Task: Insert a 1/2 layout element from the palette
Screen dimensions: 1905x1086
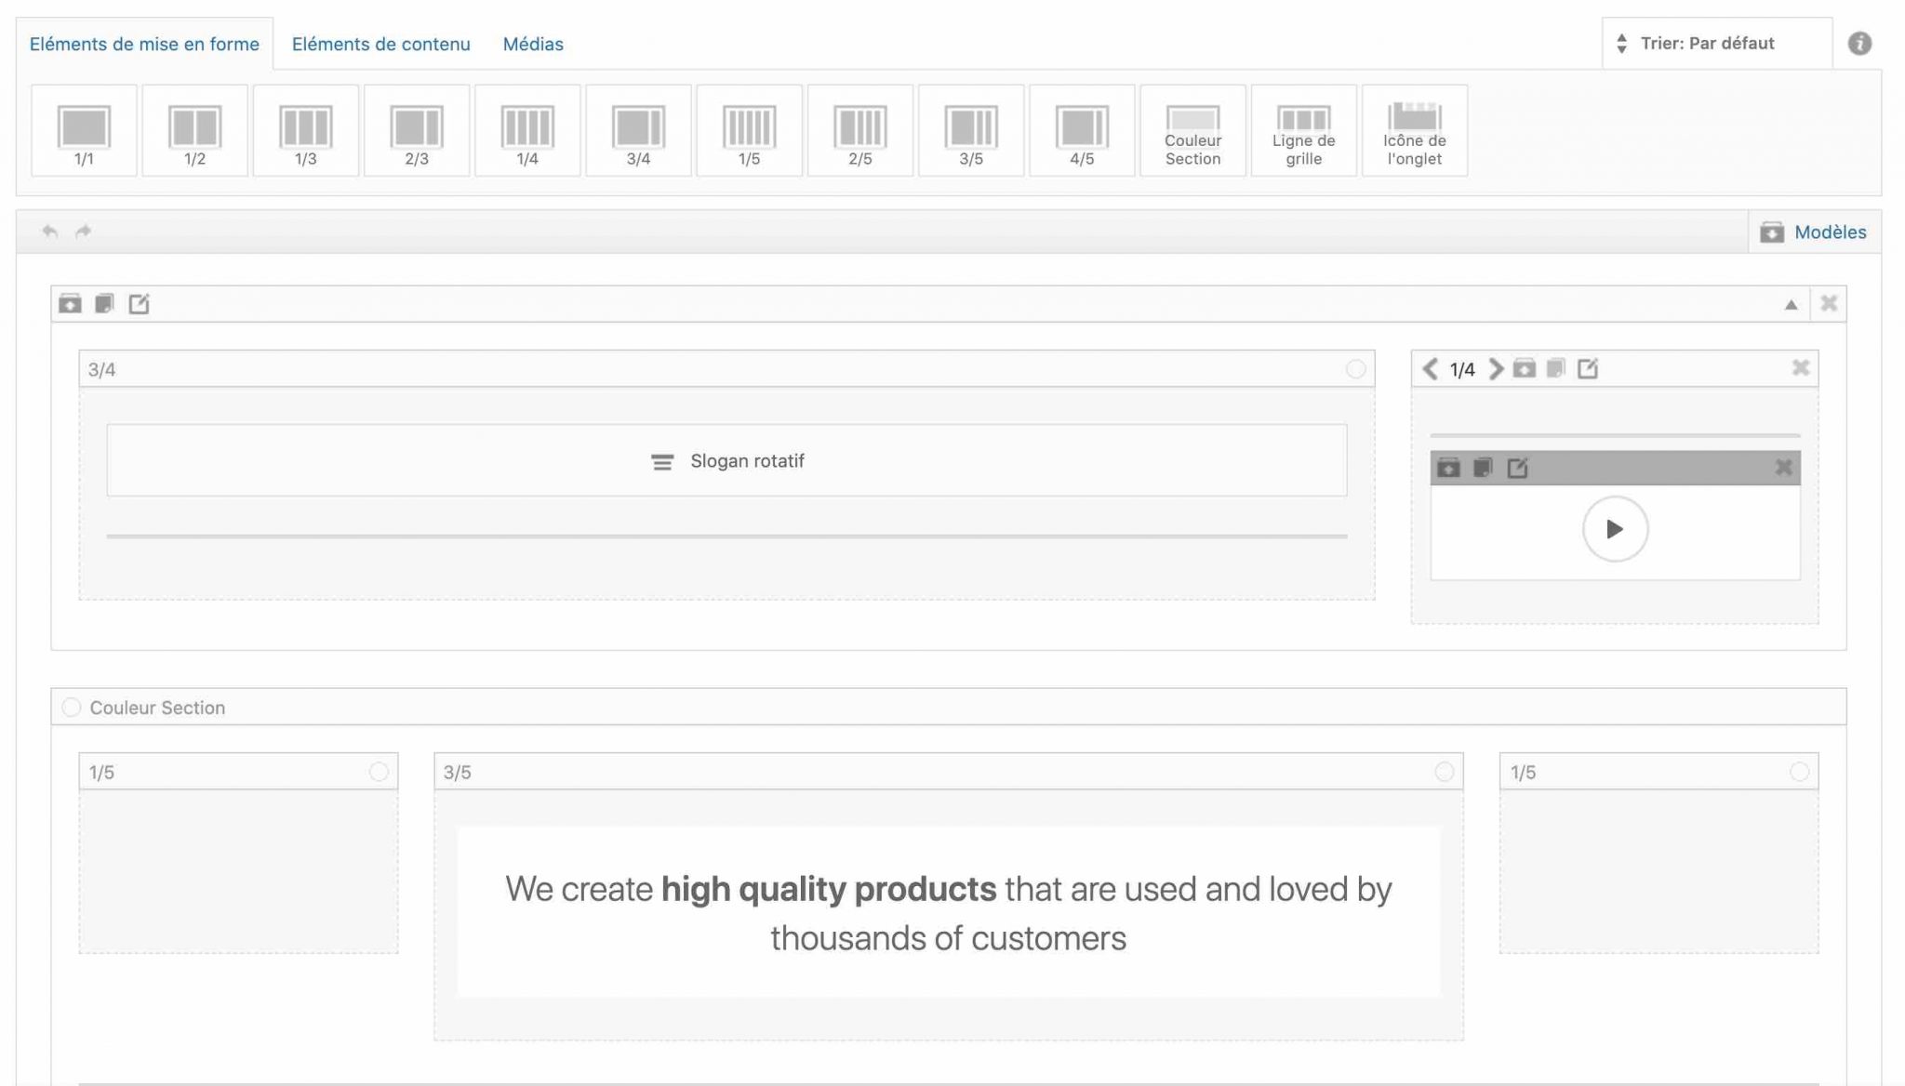Action: [194, 130]
